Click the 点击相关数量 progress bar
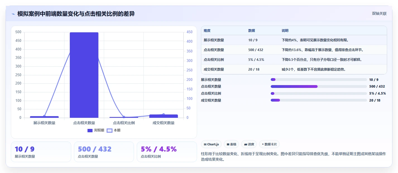The width and height of the screenshot is (398, 173). [x=319, y=86]
